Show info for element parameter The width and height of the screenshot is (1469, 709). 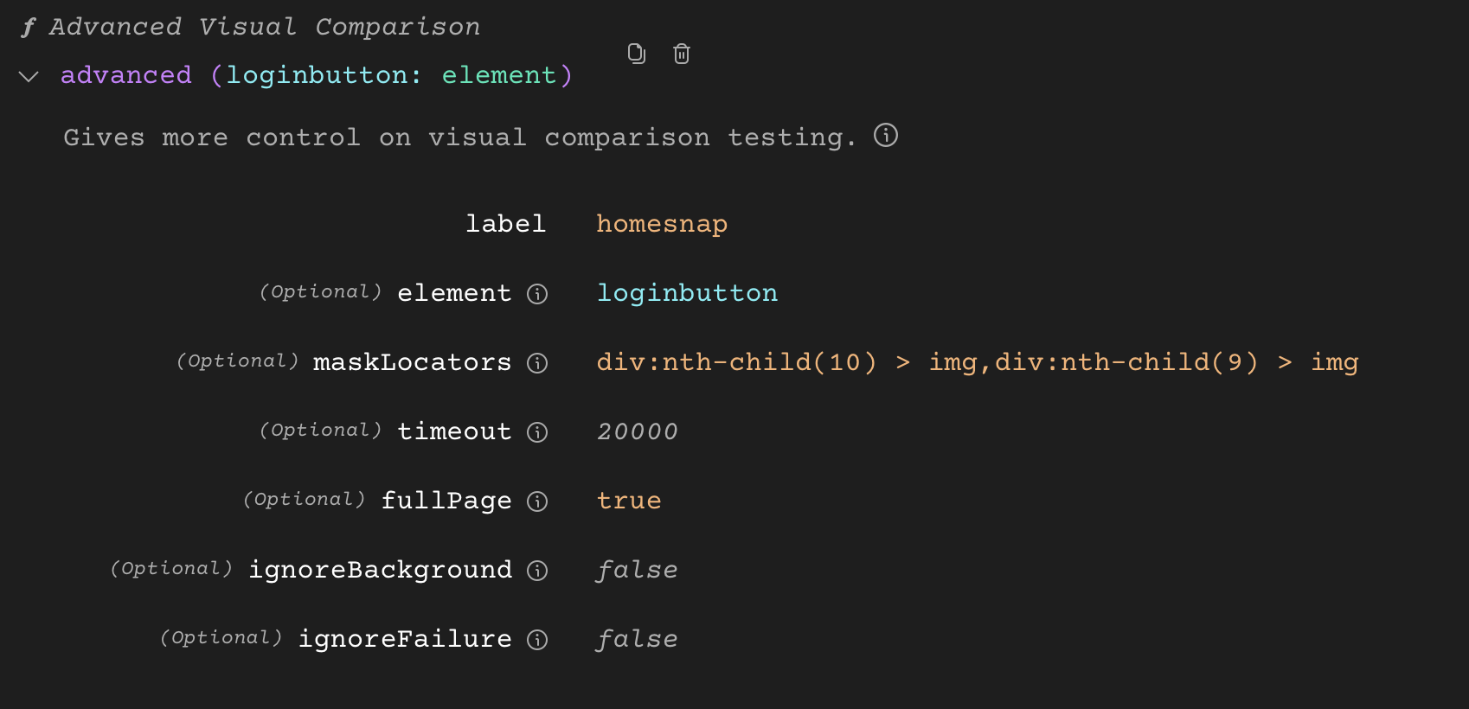(537, 294)
